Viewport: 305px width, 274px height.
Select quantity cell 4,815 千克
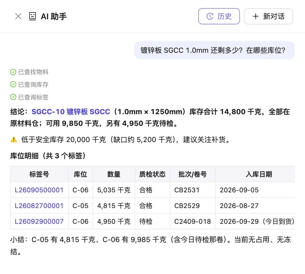click(x=114, y=206)
